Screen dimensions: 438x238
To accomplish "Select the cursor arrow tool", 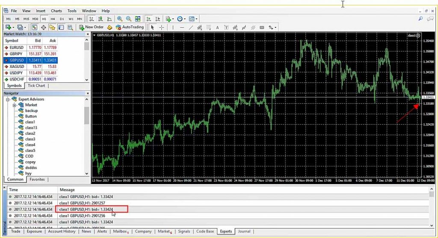I will tap(152, 27).
